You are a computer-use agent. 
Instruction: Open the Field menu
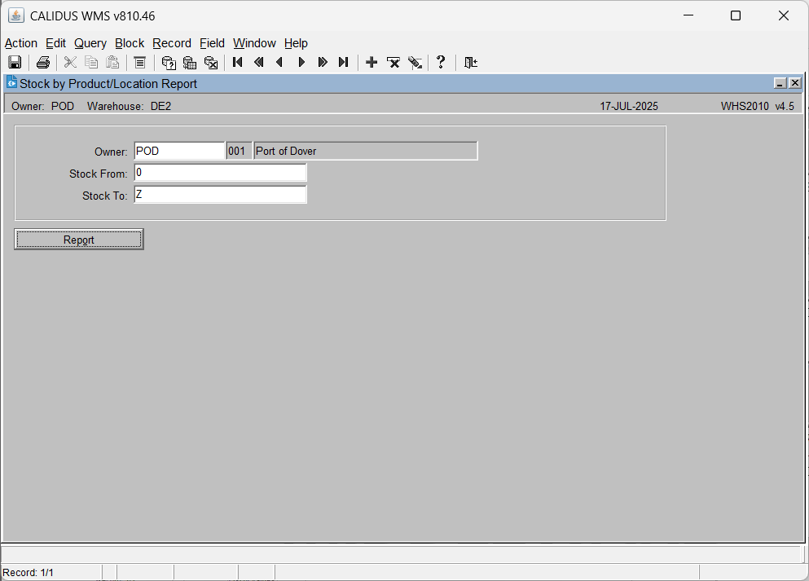[x=212, y=43]
